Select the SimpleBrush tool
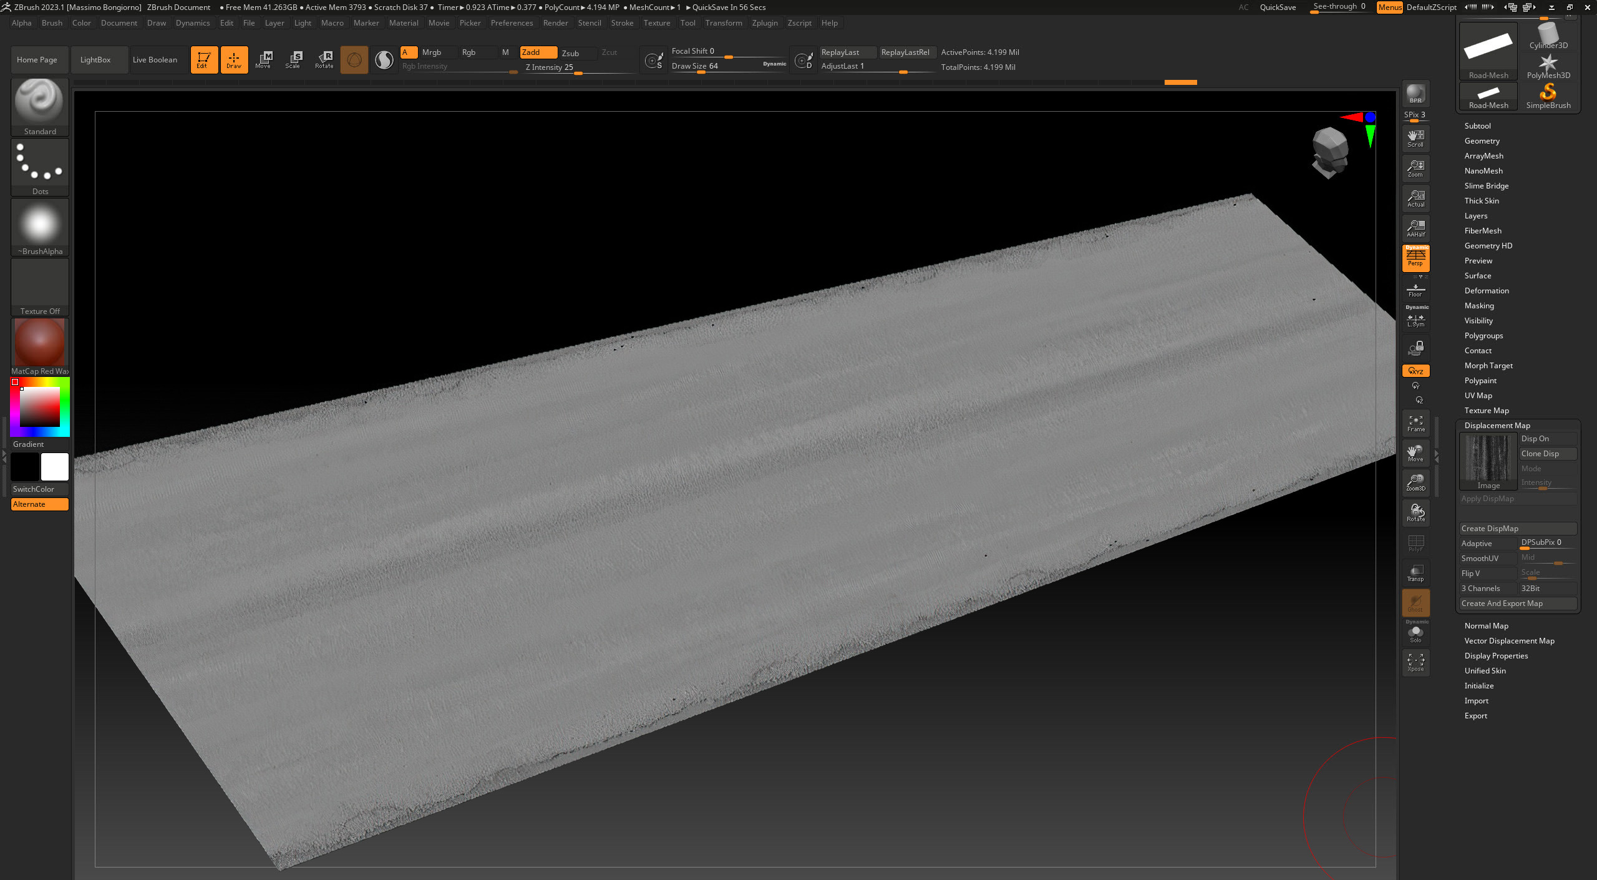 point(1548,97)
